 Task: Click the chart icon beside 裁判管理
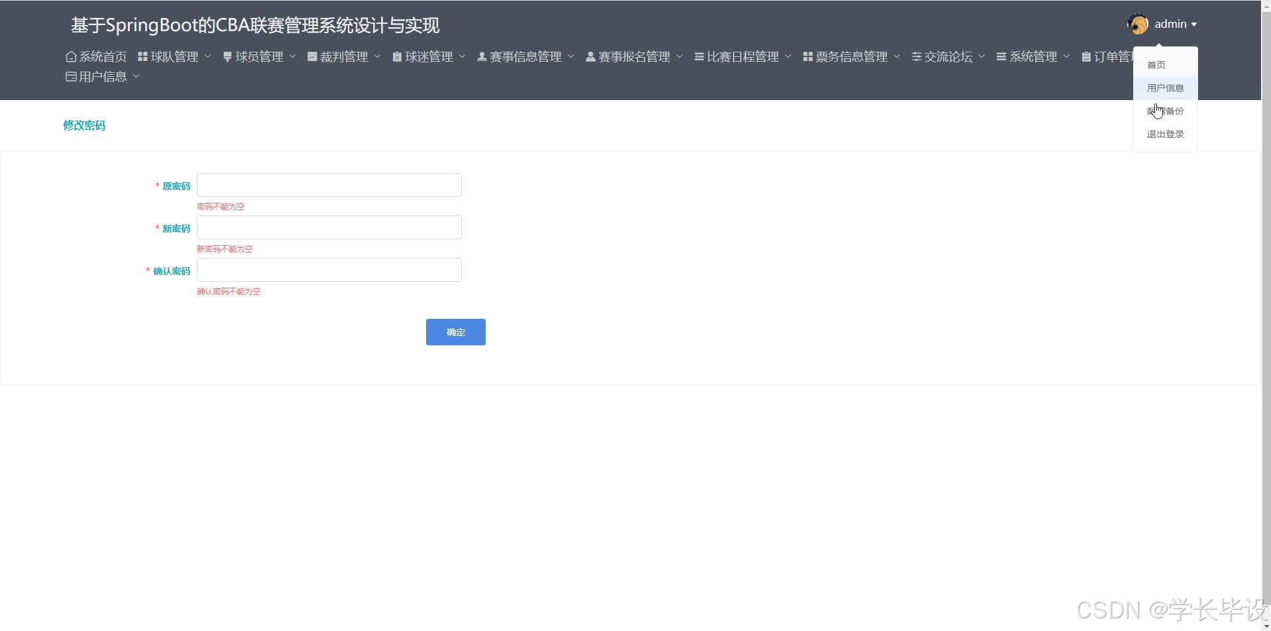(312, 57)
